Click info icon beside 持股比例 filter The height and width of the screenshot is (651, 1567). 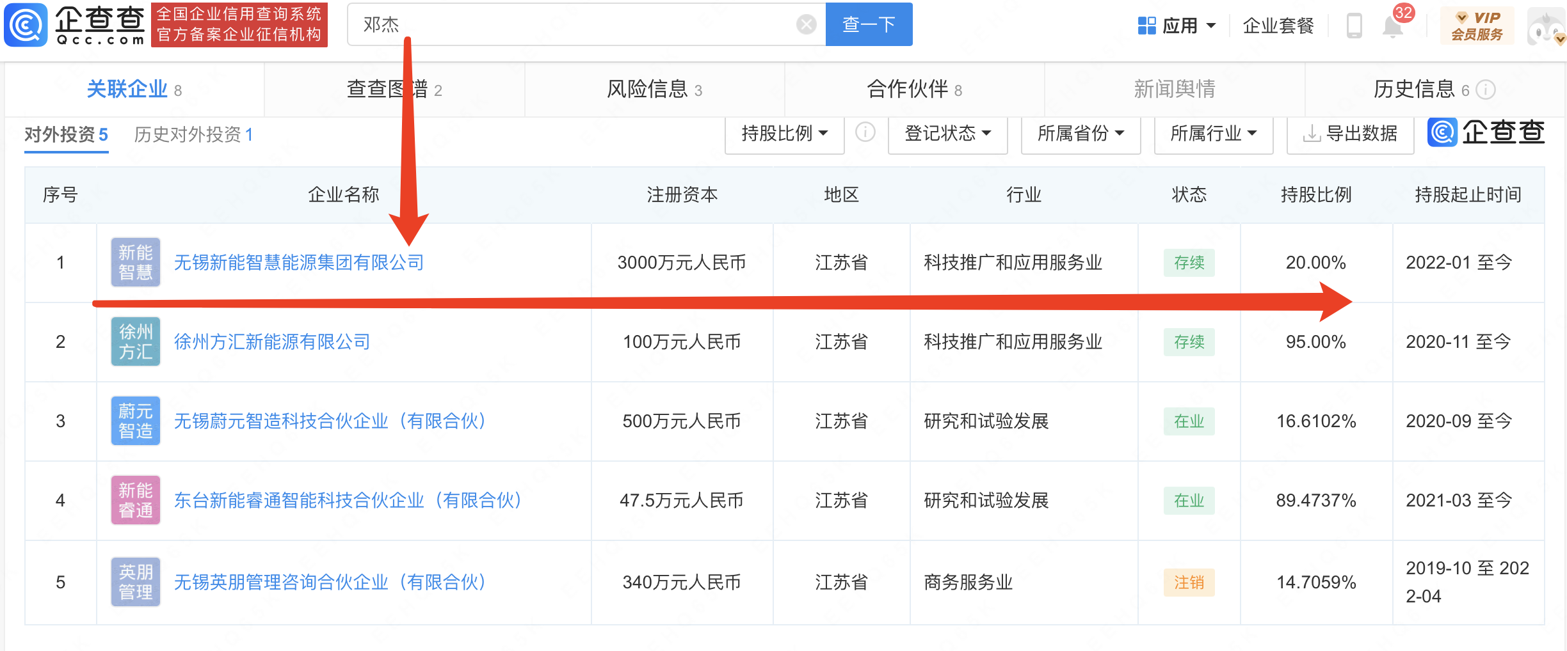865,132
